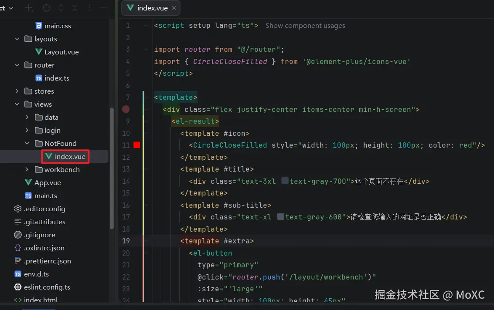Open eslint.config.ts in the project tree
The height and width of the screenshot is (310, 494).
47,287
